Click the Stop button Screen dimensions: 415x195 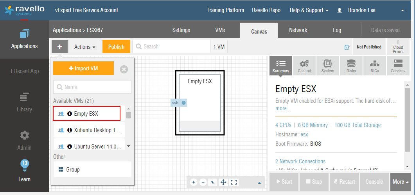coord(314,182)
